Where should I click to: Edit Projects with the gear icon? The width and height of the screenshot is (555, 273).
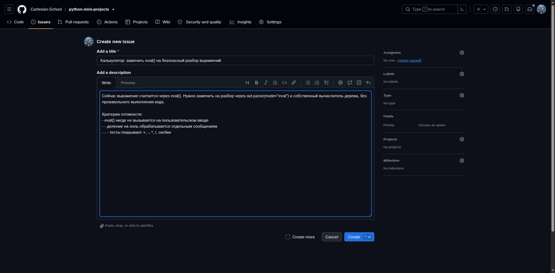tap(462, 139)
